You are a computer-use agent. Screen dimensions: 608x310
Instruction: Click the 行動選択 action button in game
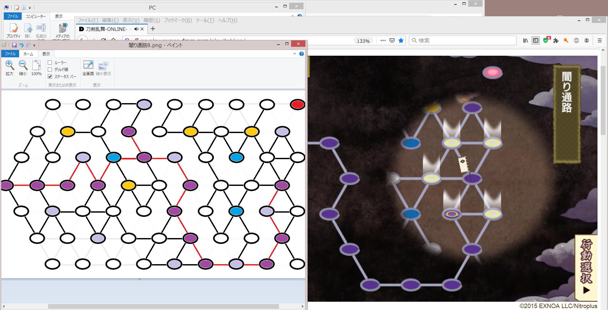coord(586,267)
